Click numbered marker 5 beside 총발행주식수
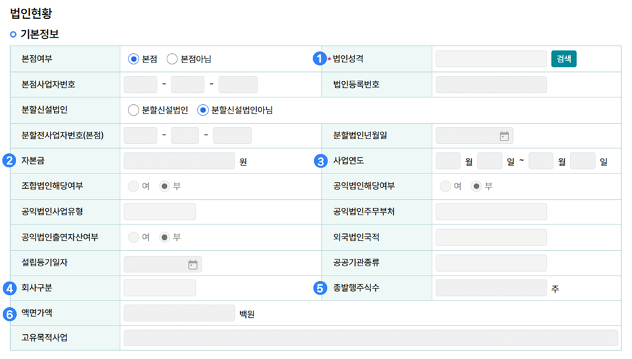This screenshot has height=359, width=632. 321,288
